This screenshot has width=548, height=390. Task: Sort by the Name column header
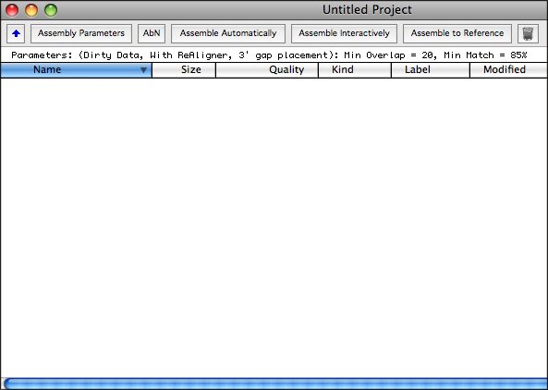[x=76, y=70]
